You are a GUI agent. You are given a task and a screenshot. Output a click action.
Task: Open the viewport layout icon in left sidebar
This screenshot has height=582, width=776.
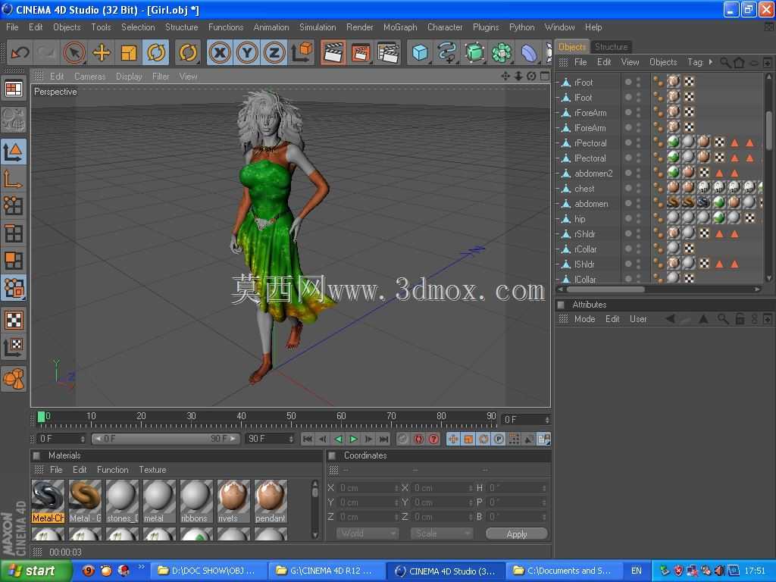pyautogui.click(x=14, y=89)
